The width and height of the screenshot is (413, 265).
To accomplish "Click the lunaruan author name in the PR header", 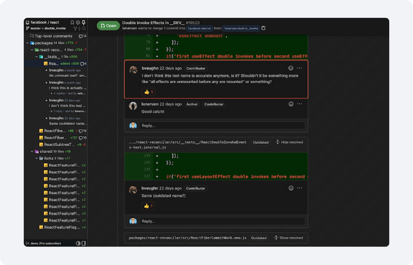I will click(129, 28).
